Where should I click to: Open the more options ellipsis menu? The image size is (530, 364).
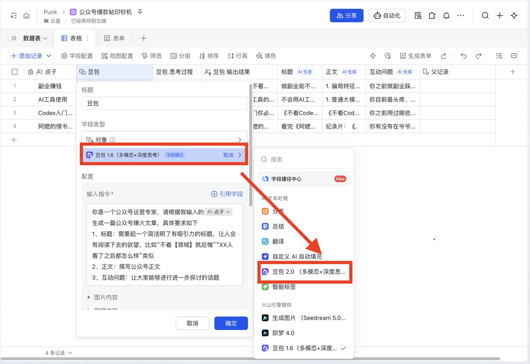[460, 16]
